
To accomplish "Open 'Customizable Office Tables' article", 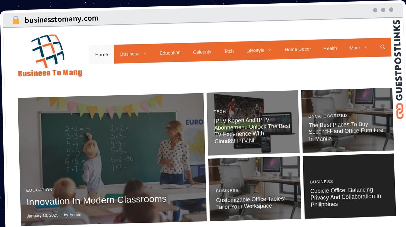I will tap(251, 203).
